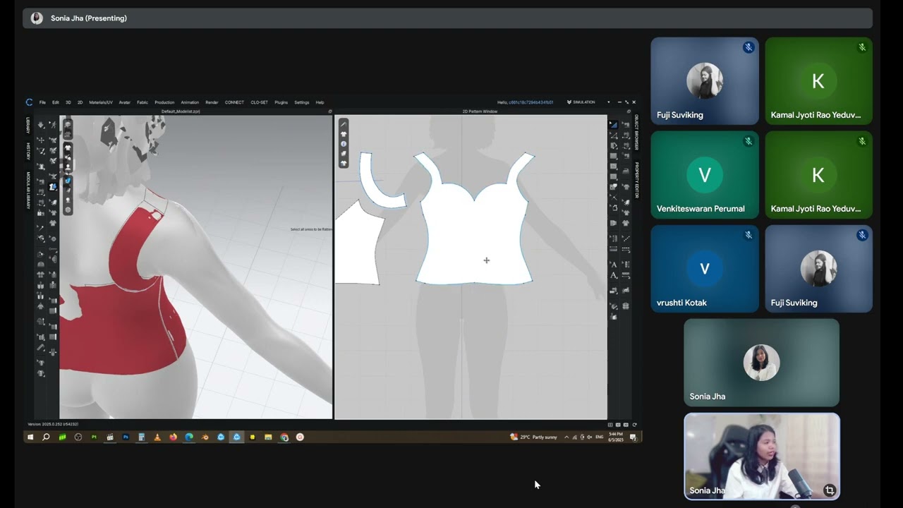Open the OBJECT BROWSER side tab

tap(636, 132)
